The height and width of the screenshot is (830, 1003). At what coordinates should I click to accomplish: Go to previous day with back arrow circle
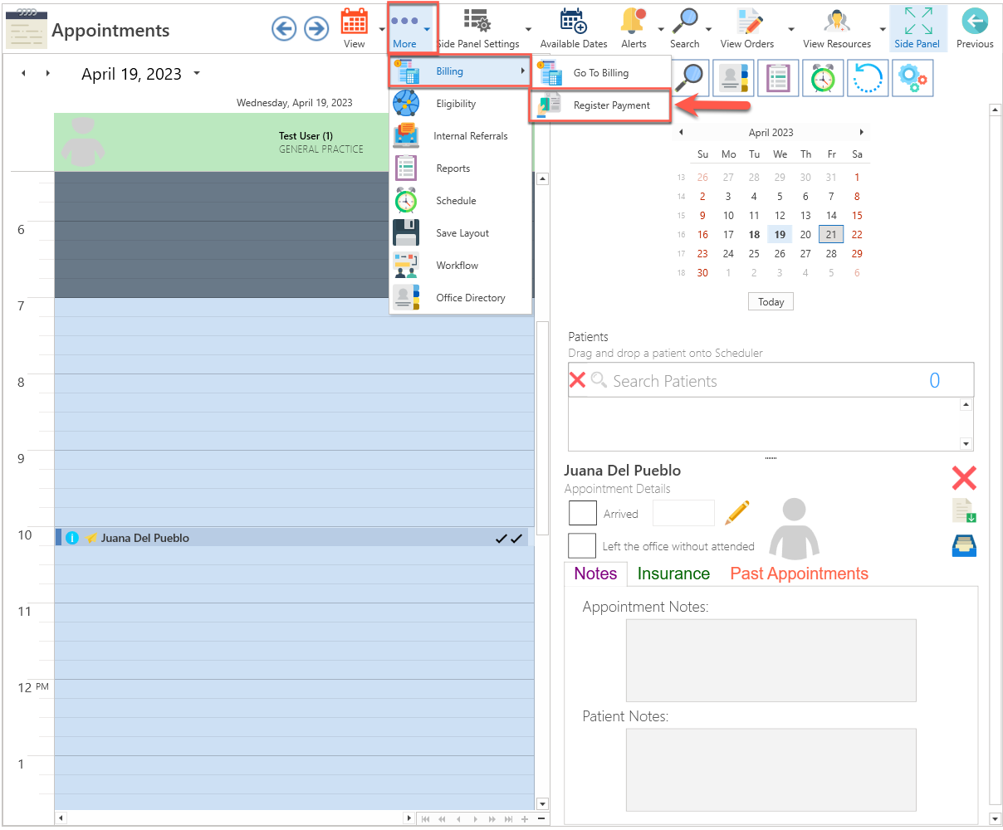click(284, 29)
